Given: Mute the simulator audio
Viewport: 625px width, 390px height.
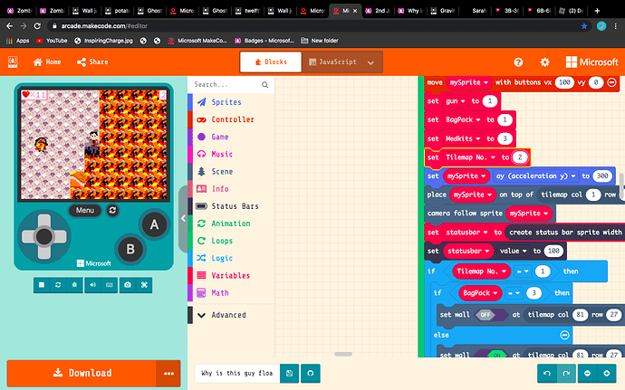Looking at the screenshot, I should point(93,285).
